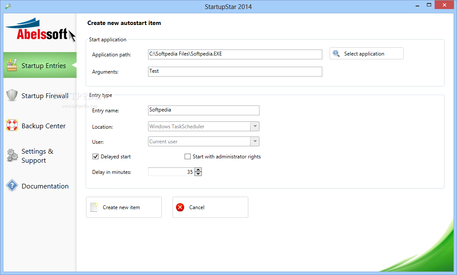The image size is (457, 275).
Task: Click the new document icon on Create new item
Action: pyautogui.click(x=94, y=207)
